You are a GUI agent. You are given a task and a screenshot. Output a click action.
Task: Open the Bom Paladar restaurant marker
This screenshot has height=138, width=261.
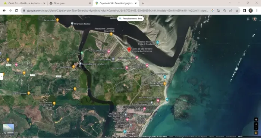[x=73, y=67]
